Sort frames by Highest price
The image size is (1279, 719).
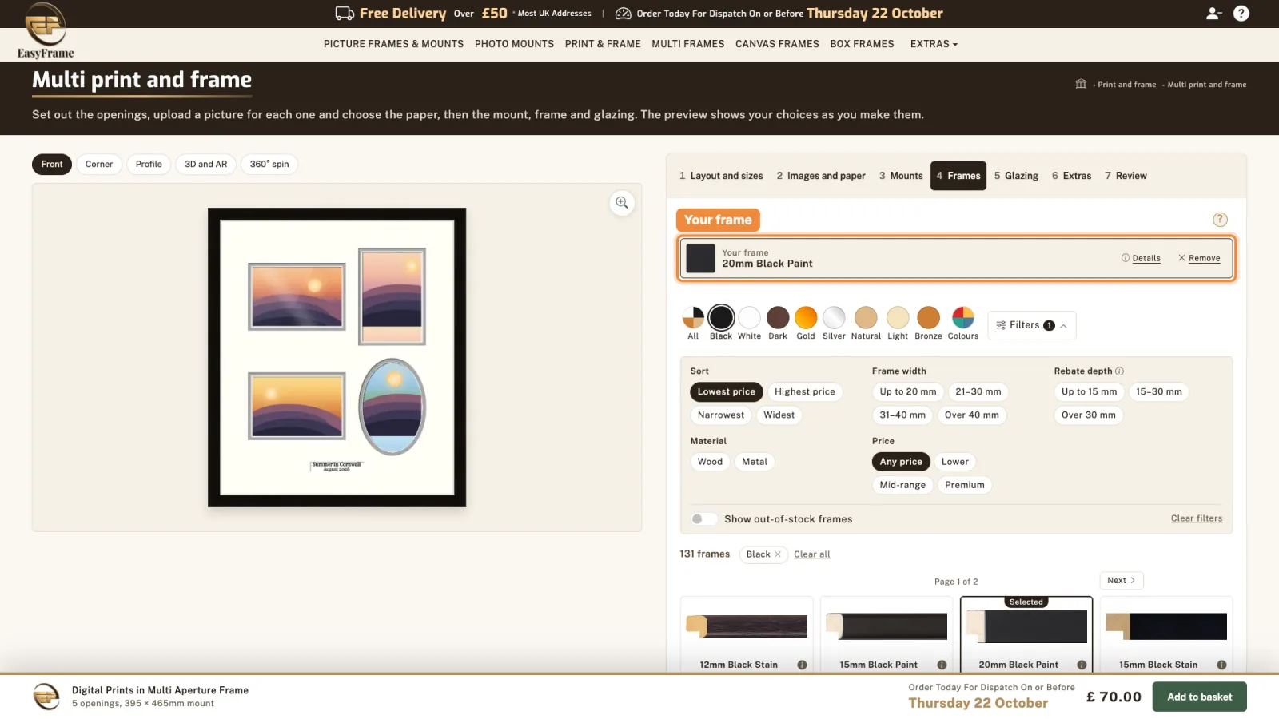(x=805, y=392)
